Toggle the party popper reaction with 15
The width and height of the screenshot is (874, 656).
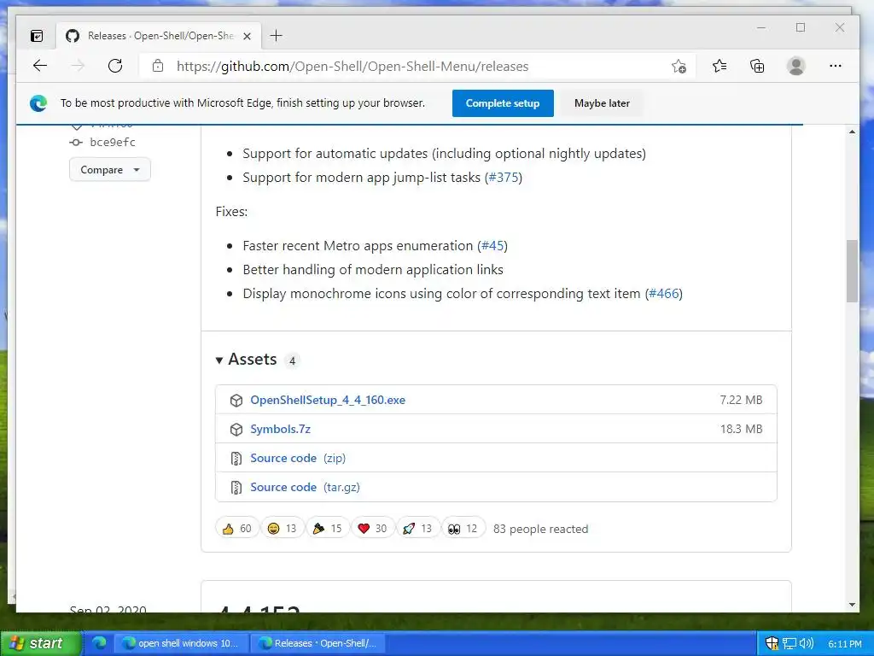click(327, 528)
